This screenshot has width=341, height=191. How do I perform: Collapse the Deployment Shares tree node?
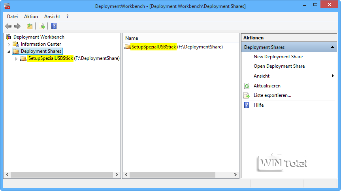[x=9, y=52]
